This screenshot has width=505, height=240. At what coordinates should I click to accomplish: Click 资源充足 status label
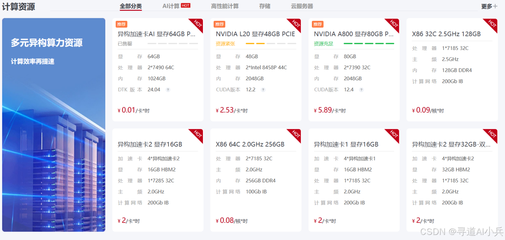(324, 44)
